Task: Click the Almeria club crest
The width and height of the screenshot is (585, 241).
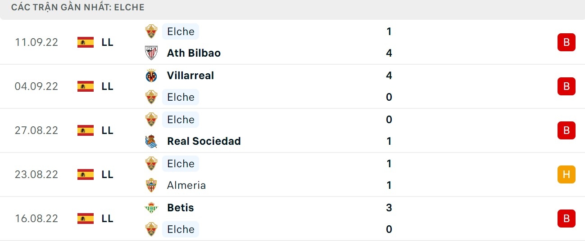Action: pyautogui.click(x=151, y=185)
